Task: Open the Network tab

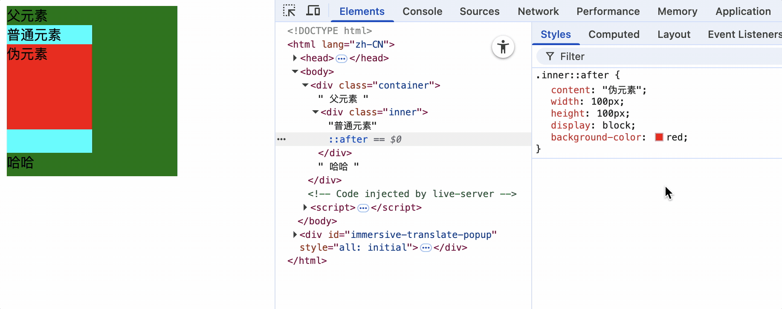Action: (x=538, y=11)
